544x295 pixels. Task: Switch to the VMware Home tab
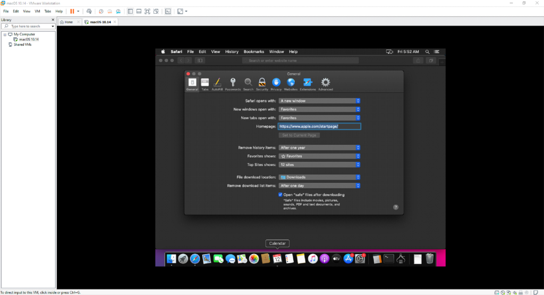point(69,22)
